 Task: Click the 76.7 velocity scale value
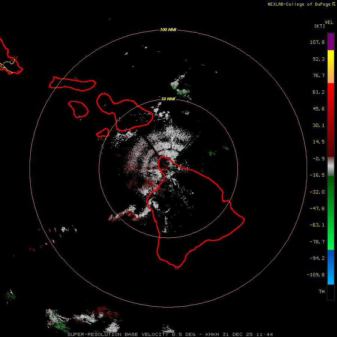(319, 75)
